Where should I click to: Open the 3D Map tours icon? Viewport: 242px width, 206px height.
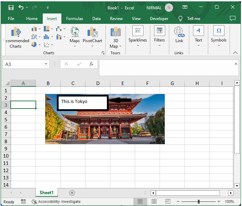click(x=115, y=32)
